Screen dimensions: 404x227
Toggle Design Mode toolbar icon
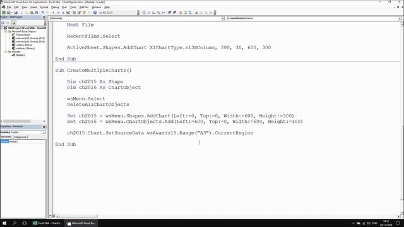68,13
